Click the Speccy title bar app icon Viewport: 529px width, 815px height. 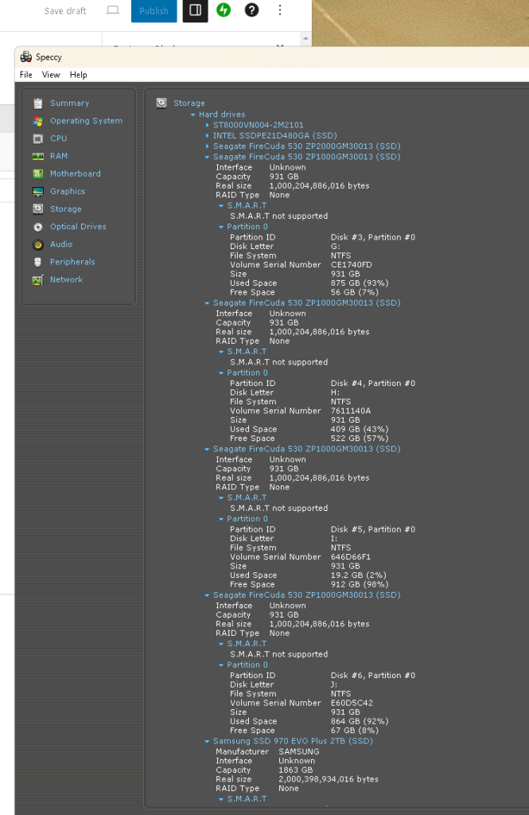26,57
